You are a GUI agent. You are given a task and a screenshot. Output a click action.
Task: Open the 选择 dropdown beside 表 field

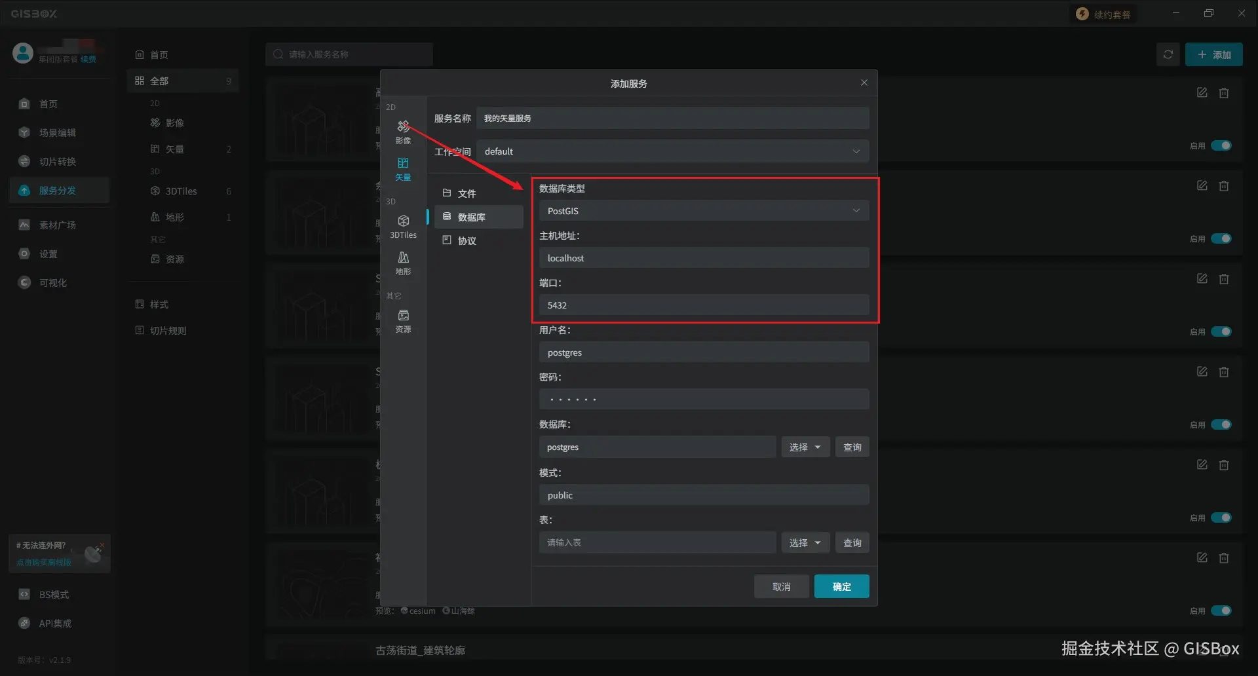805,542
